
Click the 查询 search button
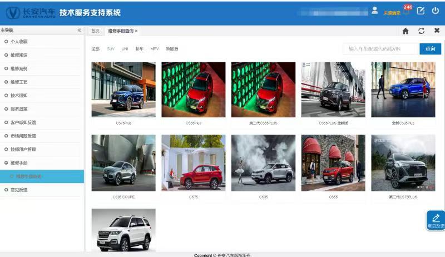tap(430, 49)
